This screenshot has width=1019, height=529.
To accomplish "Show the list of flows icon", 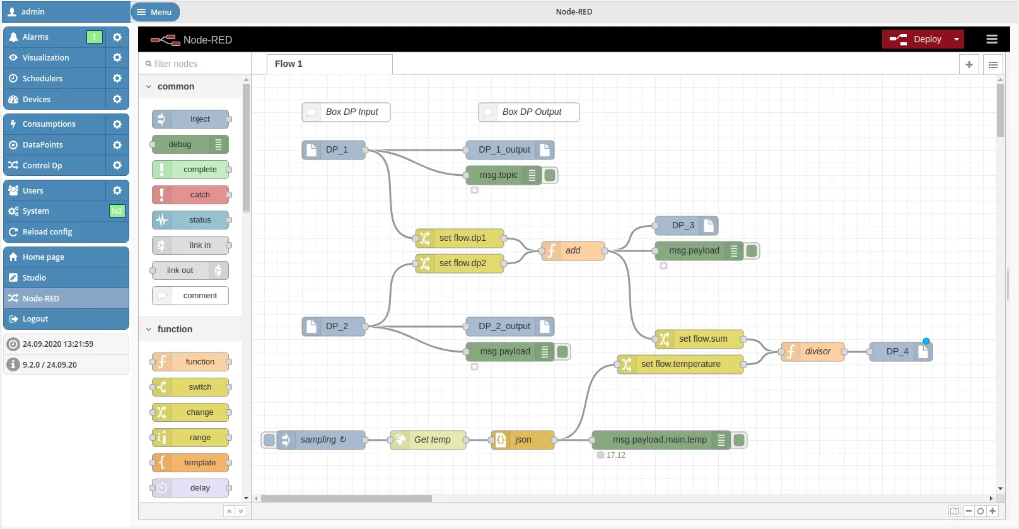I will (x=993, y=64).
